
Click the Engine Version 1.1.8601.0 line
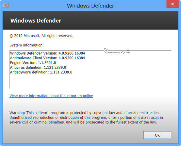[x=33, y=63]
